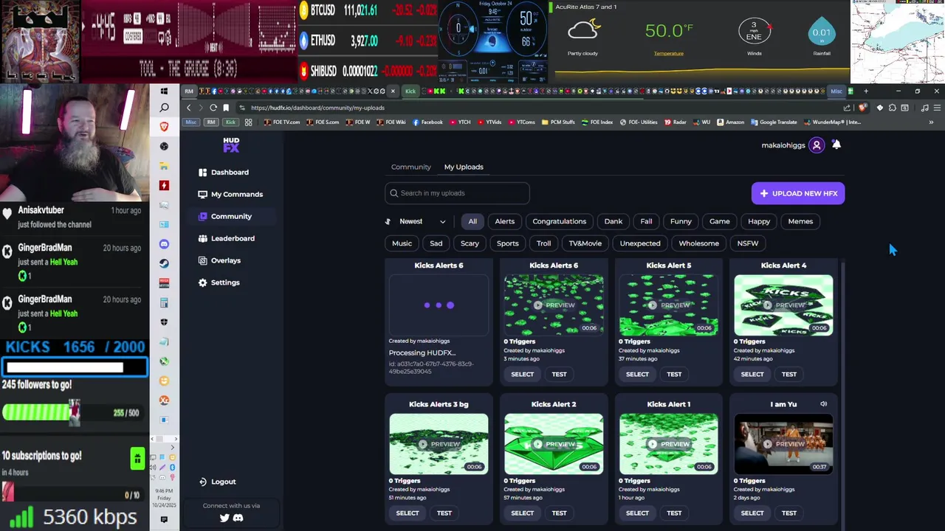Viewport: 945px width, 531px height.
Task: Click the Brave shields icon in address bar
Action: [x=862, y=108]
